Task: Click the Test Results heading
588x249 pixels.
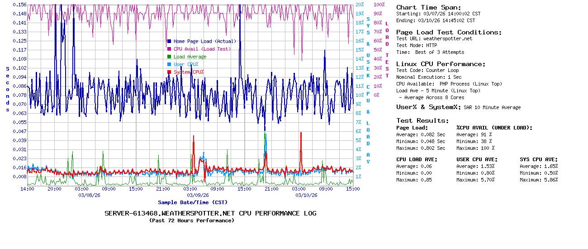Action: pos(422,120)
